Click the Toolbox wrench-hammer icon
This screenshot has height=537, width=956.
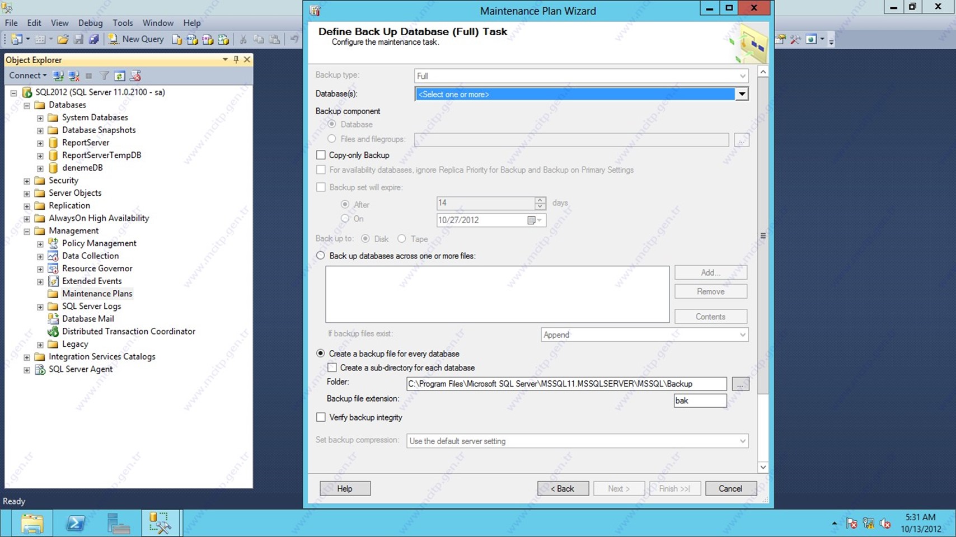(x=795, y=39)
